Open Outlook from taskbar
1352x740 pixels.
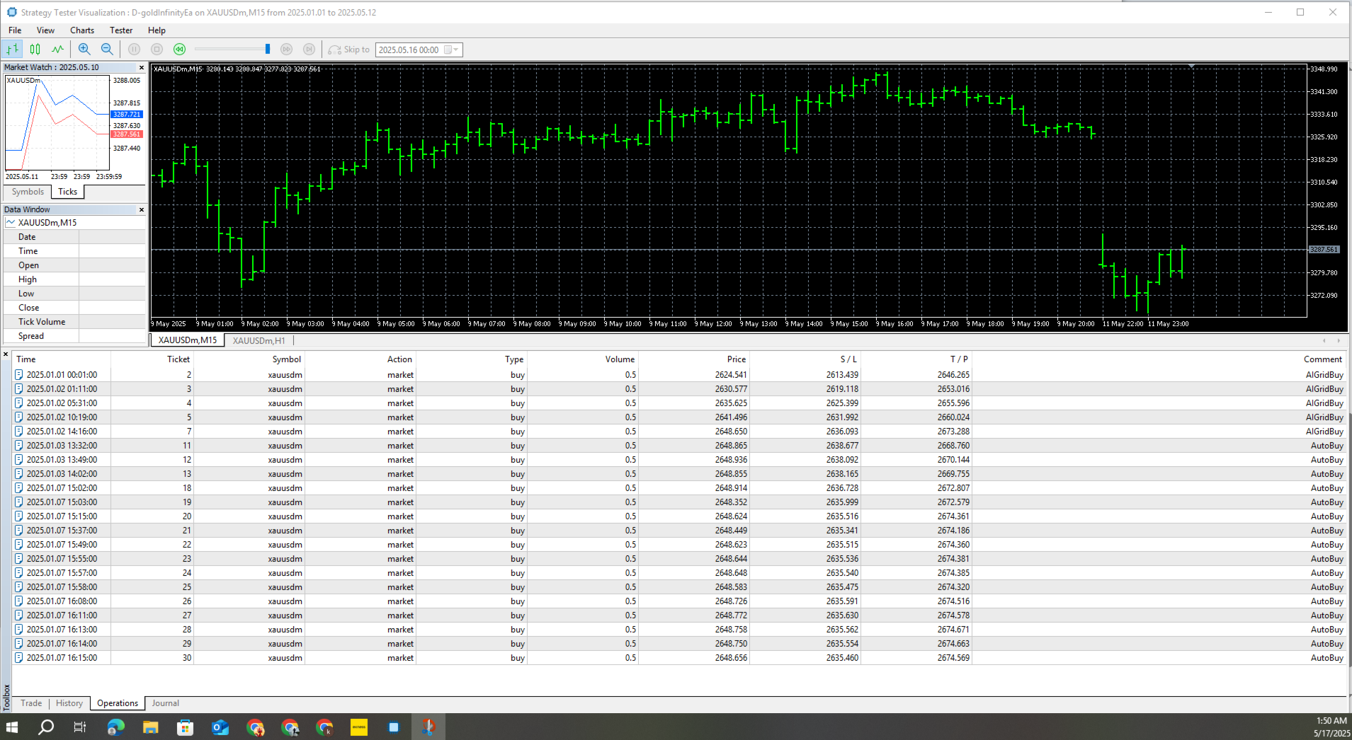(x=220, y=727)
